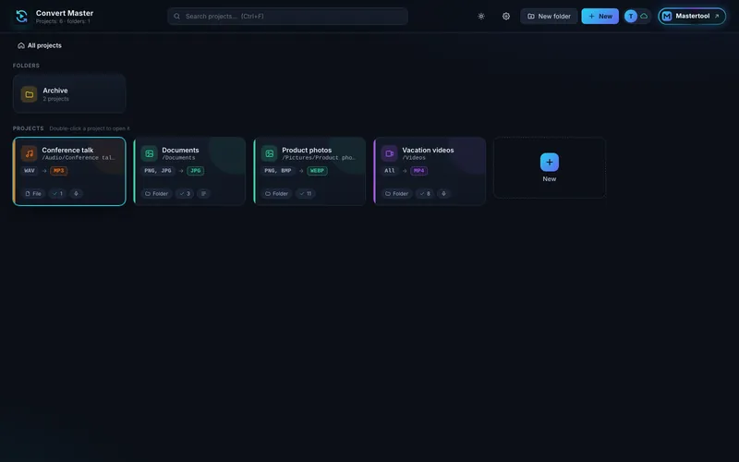This screenshot has height=462, width=739.
Task: Click the home icon beside All projects
Action: (x=20, y=45)
